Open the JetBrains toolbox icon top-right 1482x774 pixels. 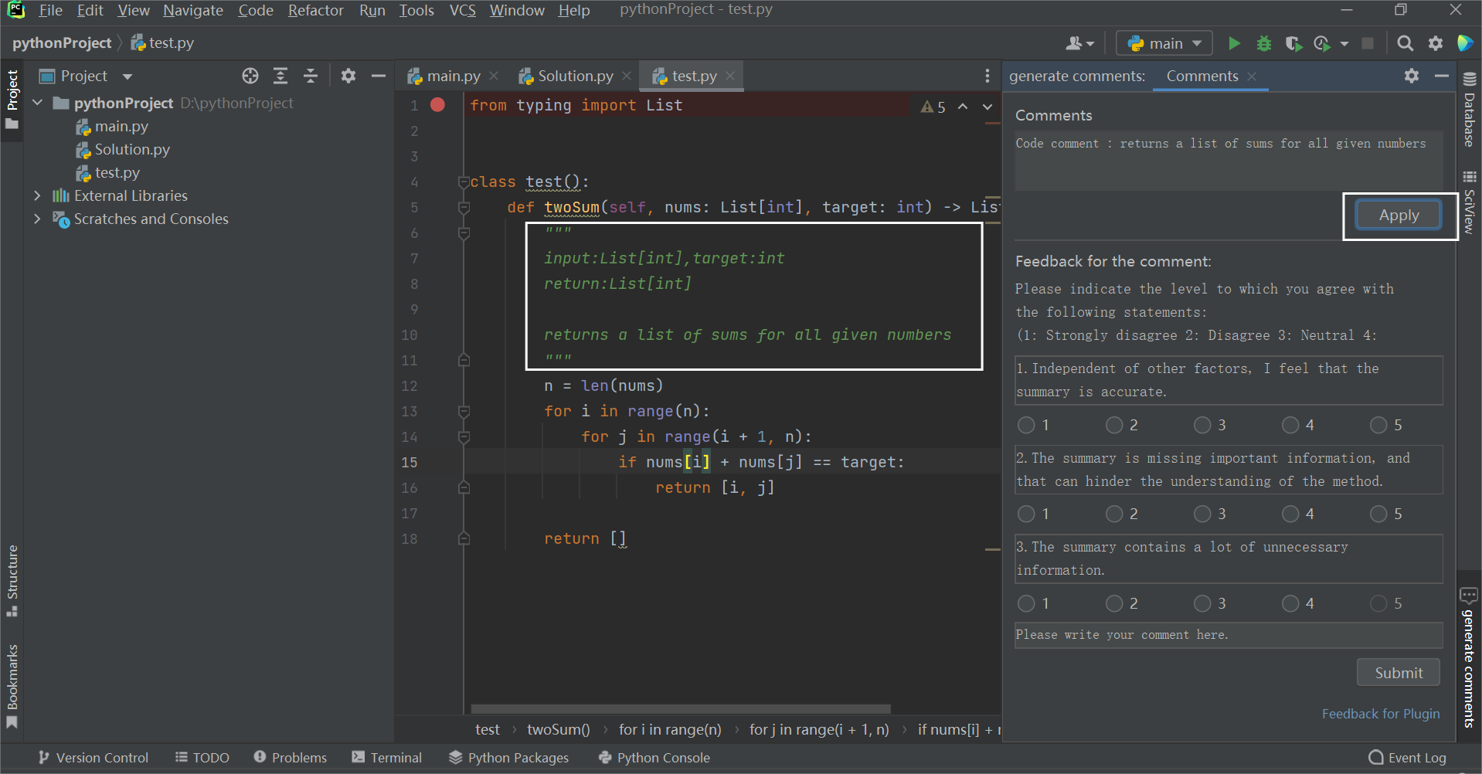pyautogui.click(x=1465, y=43)
